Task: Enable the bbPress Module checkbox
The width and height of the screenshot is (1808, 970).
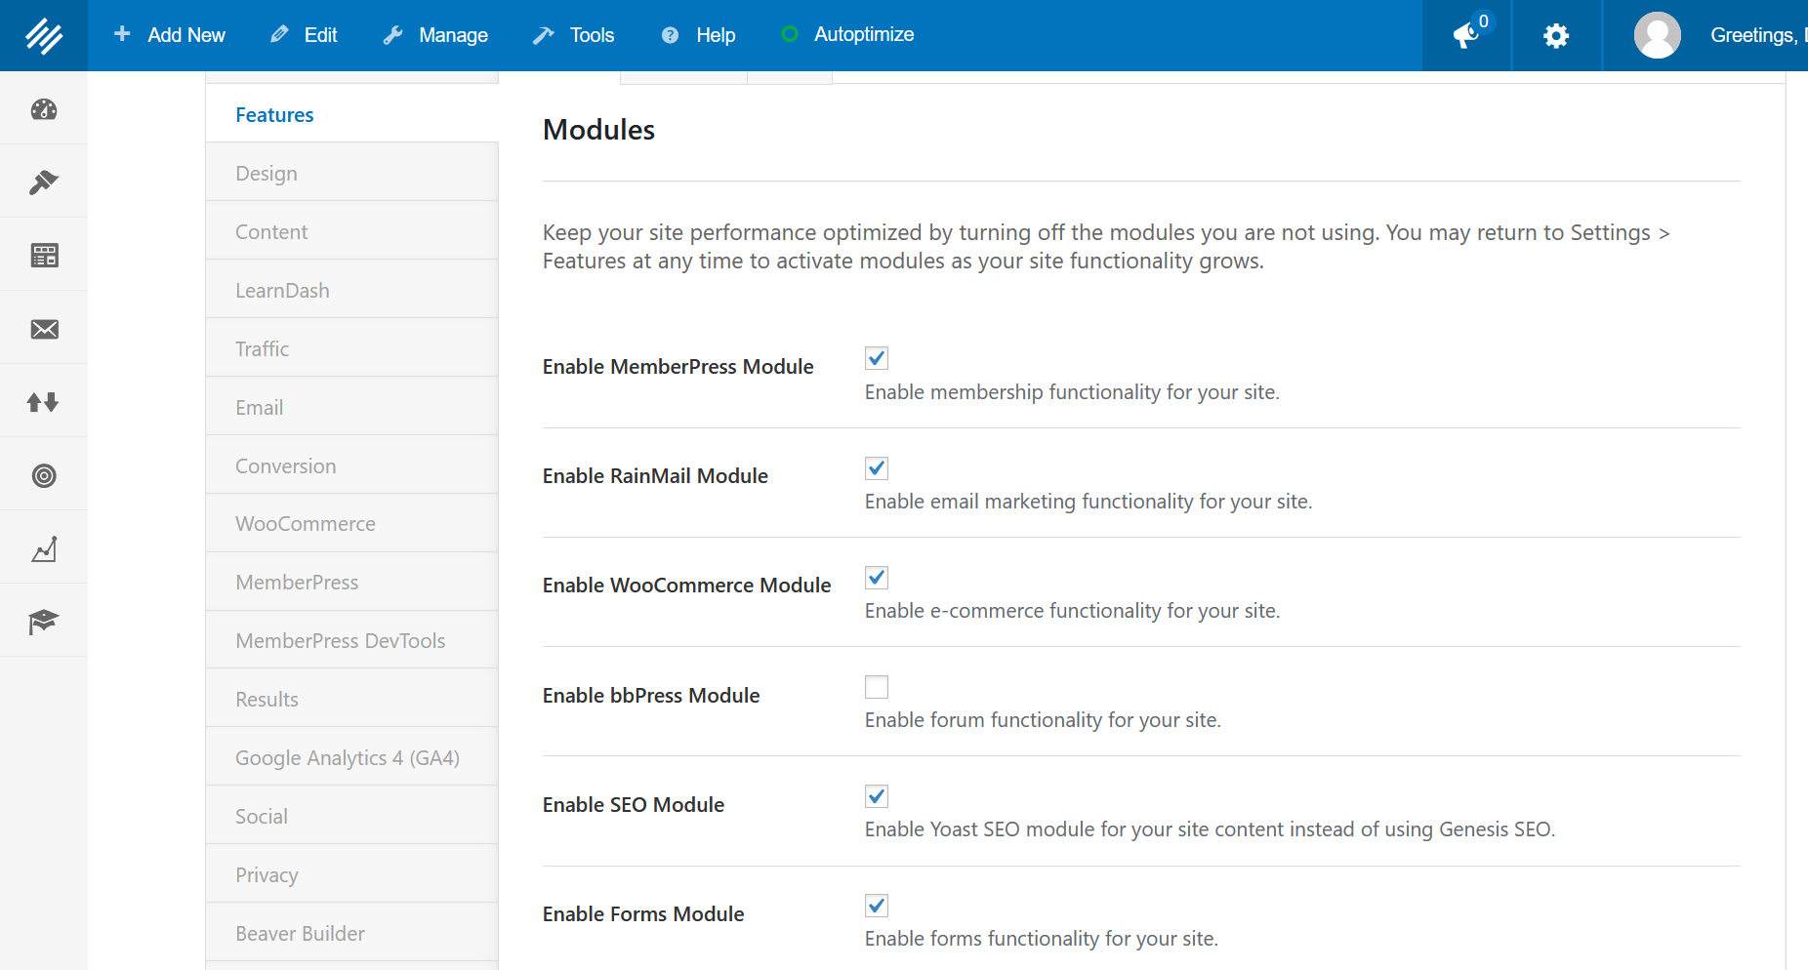Action: click(x=877, y=687)
